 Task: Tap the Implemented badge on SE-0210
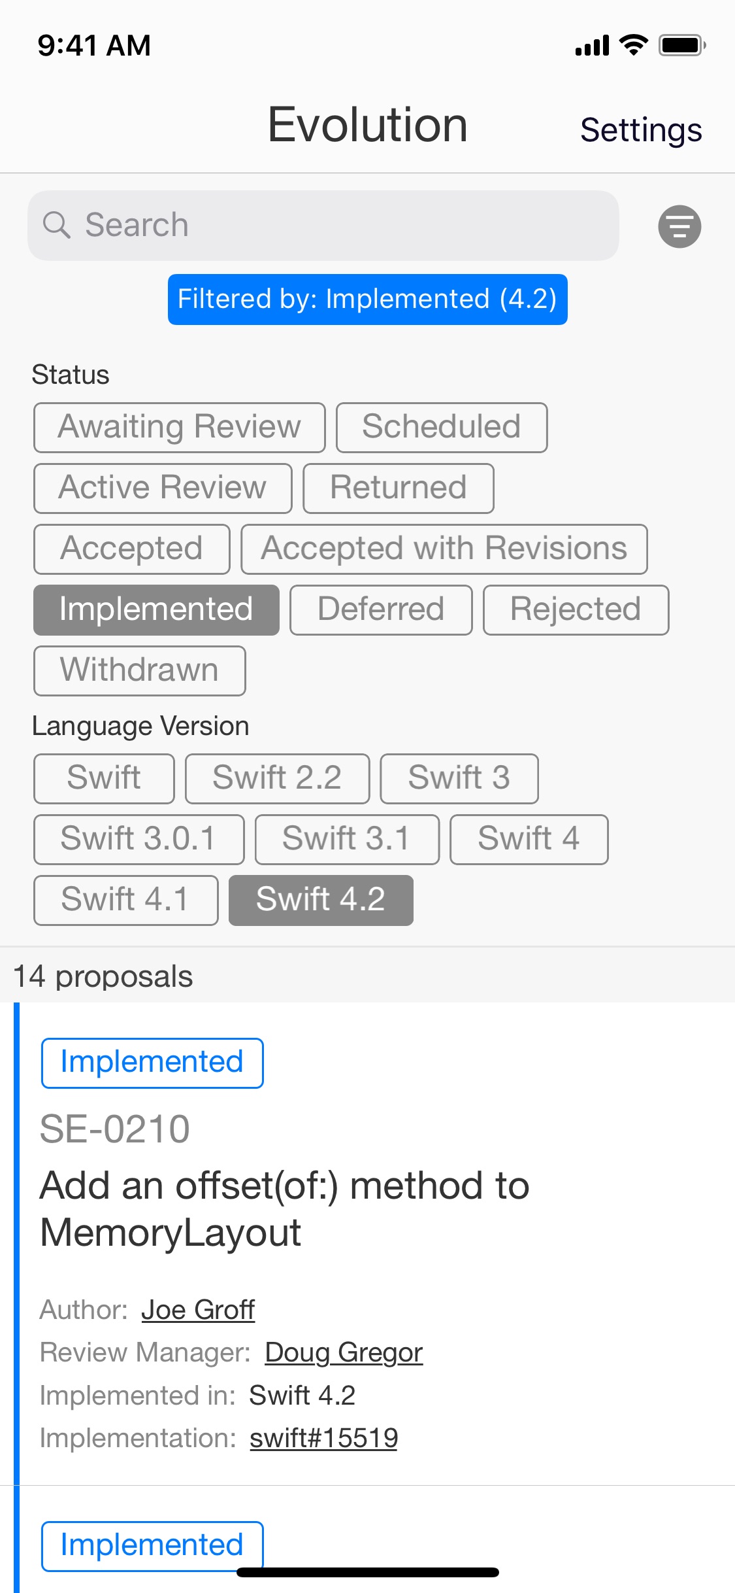point(152,1063)
